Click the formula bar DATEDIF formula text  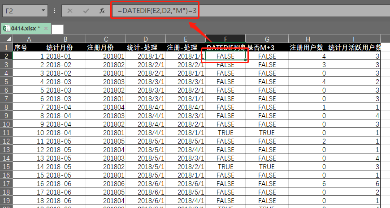[157, 11]
